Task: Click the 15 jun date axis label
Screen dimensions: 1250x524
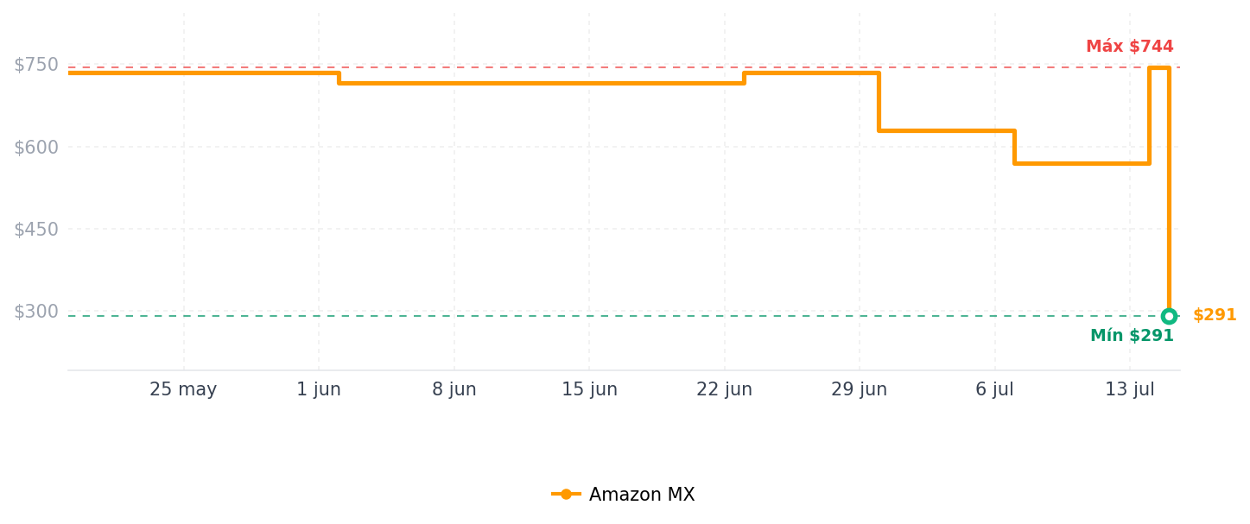Action: [589, 389]
